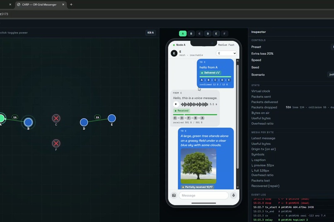
Task: Click the Partially received 10/17 badge
Action: pyautogui.click(x=198, y=187)
